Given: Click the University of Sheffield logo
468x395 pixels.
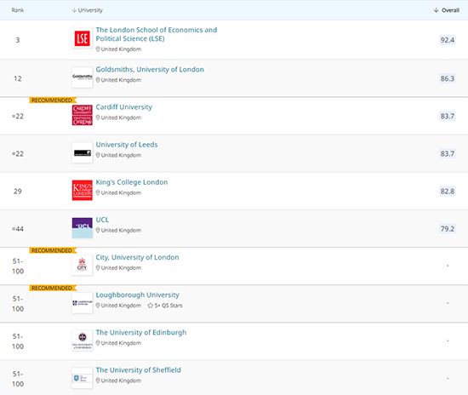Looking at the screenshot, I should click(x=82, y=378).
